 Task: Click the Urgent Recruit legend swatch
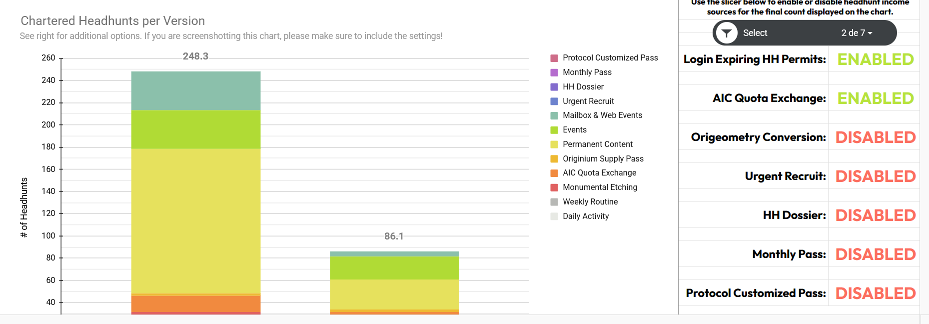click(554, 101)
